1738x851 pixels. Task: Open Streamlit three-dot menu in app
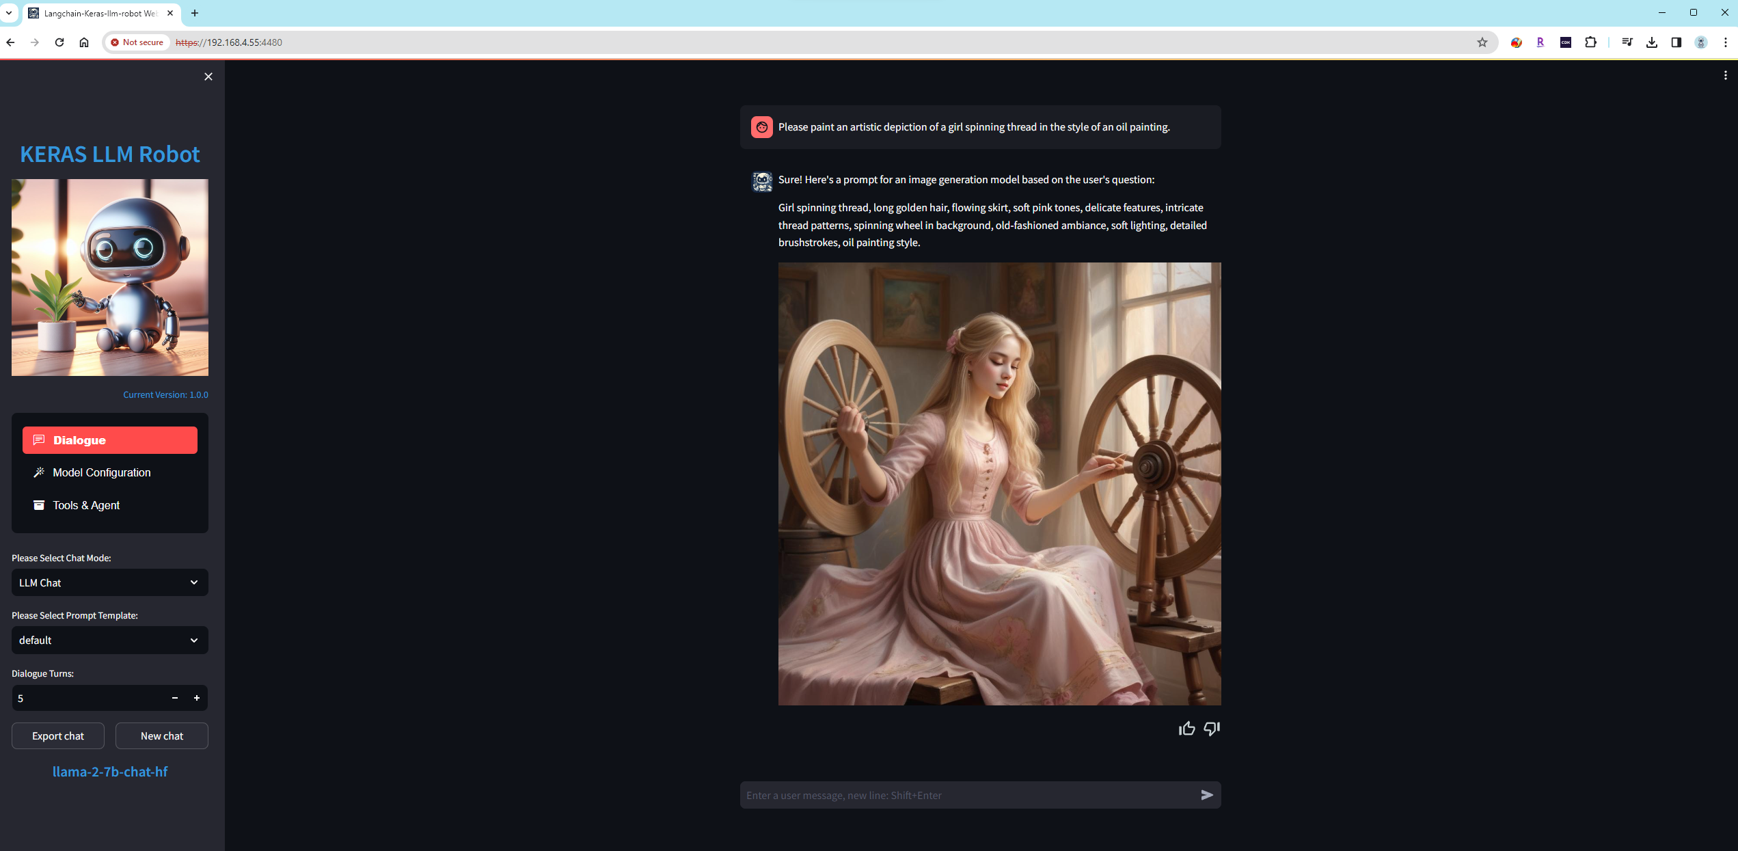[1725, 76]
